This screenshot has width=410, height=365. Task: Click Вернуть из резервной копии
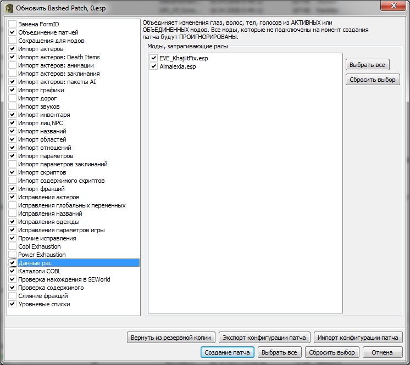171,338
